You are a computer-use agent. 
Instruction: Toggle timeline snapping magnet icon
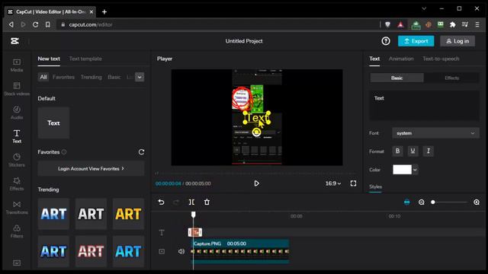pyautogui.click(x=406, y=202)
